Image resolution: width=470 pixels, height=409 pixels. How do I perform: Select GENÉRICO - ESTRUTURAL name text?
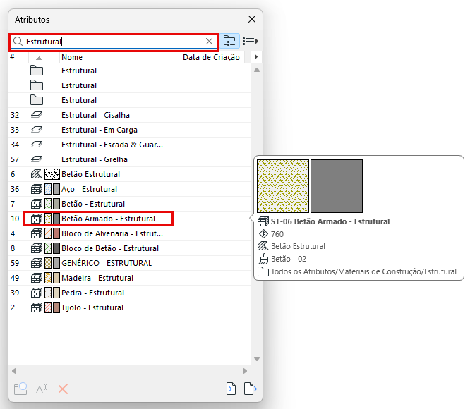[x=107, y=263]
